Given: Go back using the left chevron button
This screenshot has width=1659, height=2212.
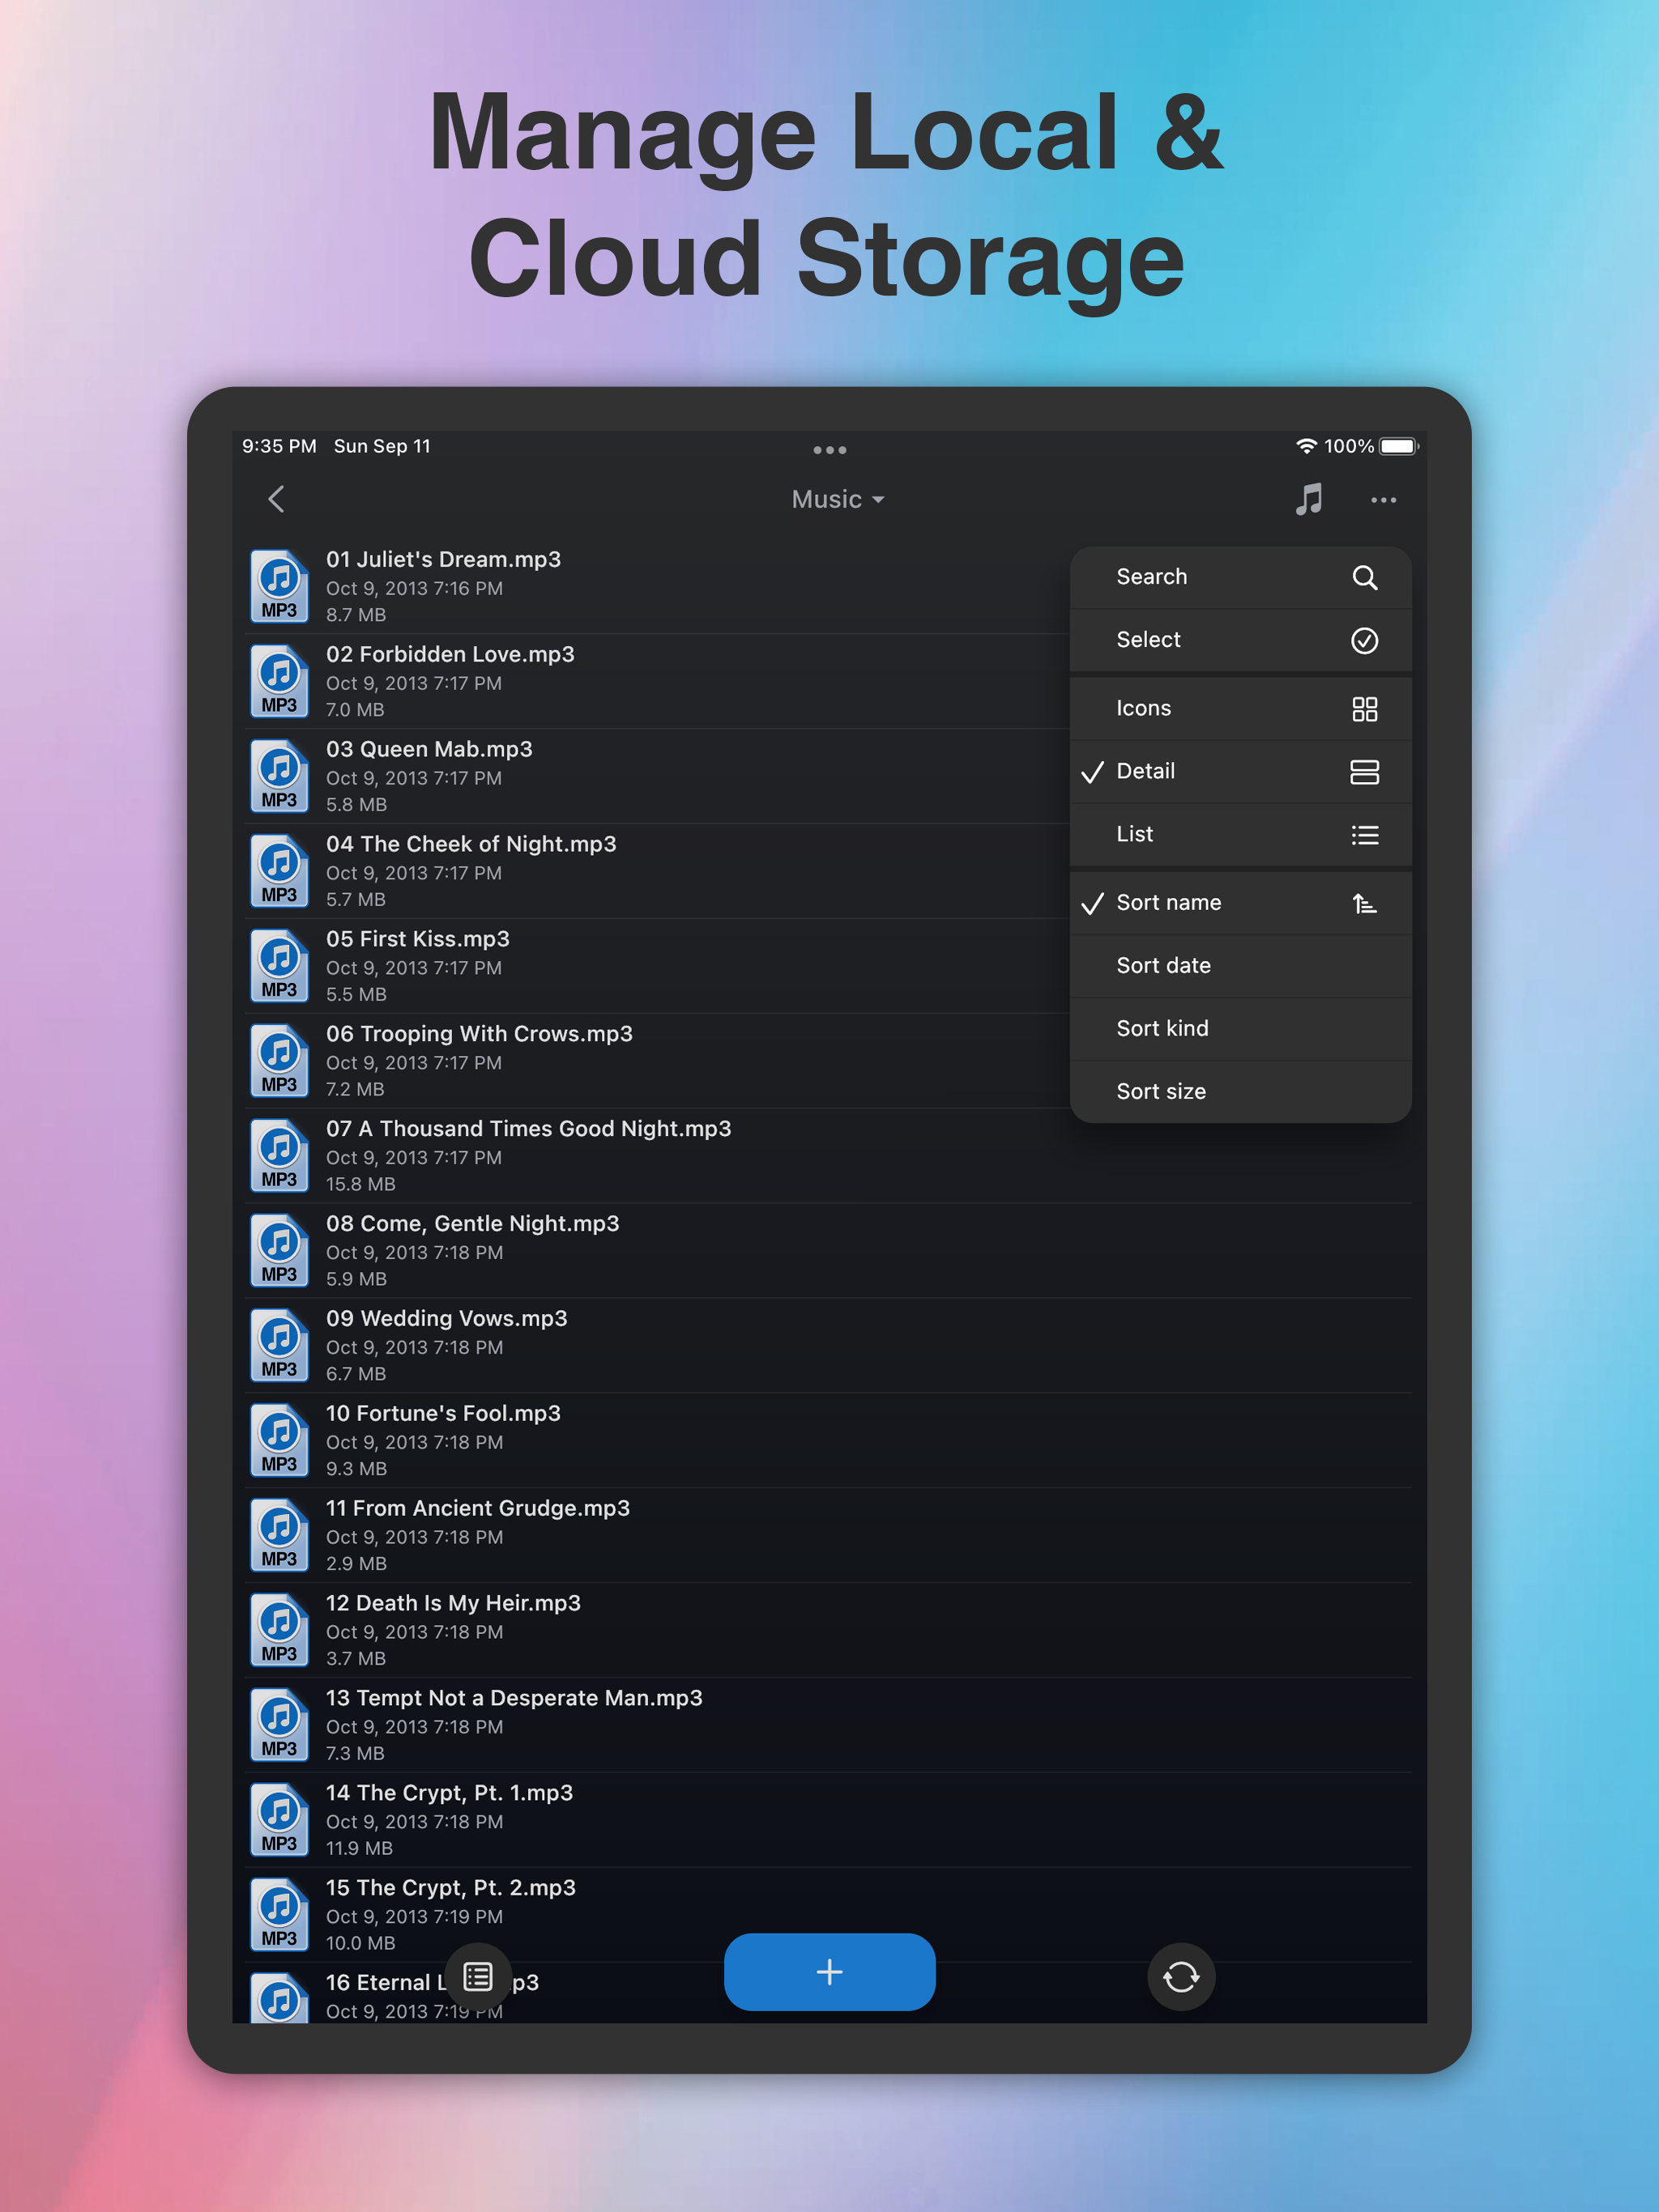Looking at the screenshot, I should (277, 499).
